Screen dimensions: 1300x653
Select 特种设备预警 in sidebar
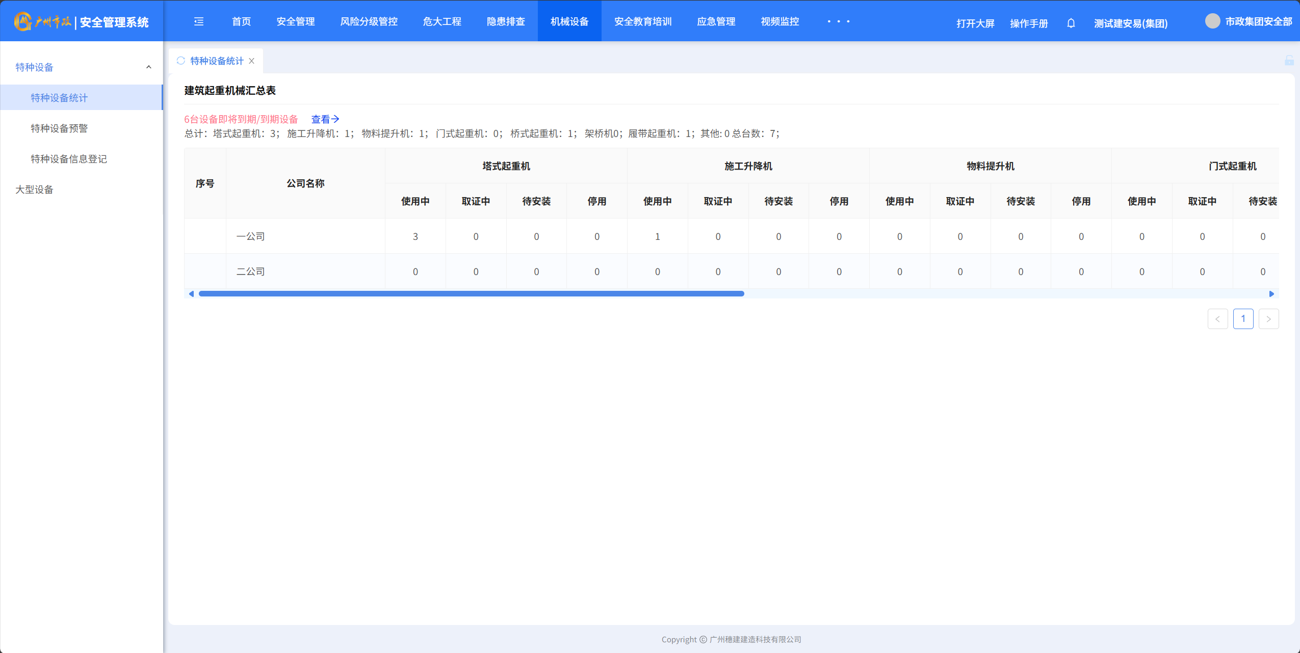pos(59,128)
